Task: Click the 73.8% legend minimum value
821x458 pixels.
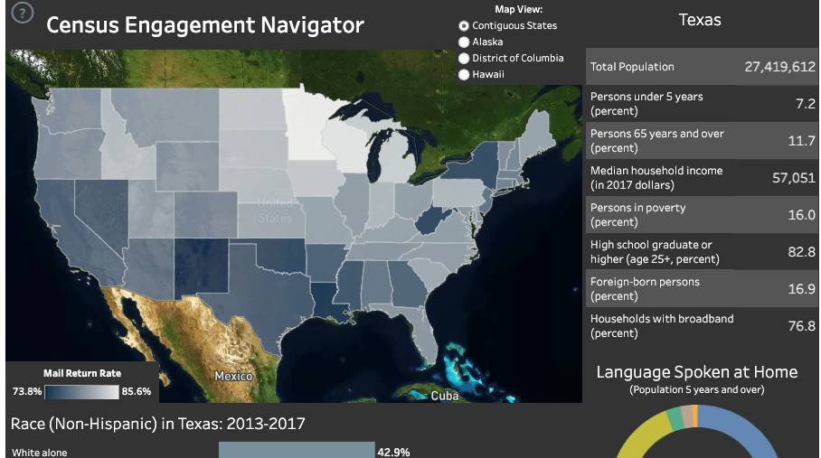Action: [27, 391]
